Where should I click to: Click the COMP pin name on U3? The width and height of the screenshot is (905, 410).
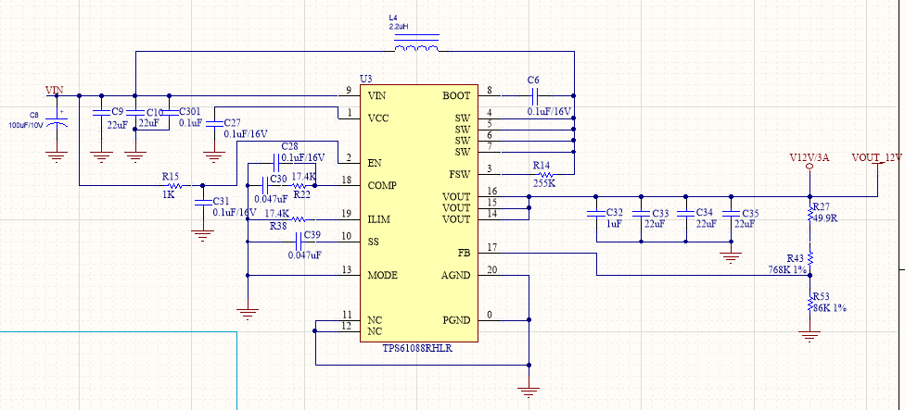click(381, 185)
